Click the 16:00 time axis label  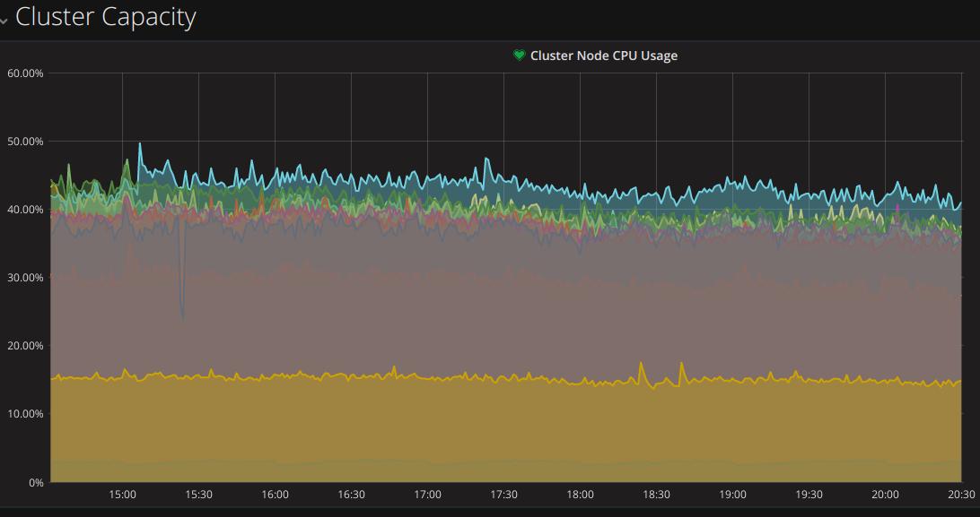275,495
